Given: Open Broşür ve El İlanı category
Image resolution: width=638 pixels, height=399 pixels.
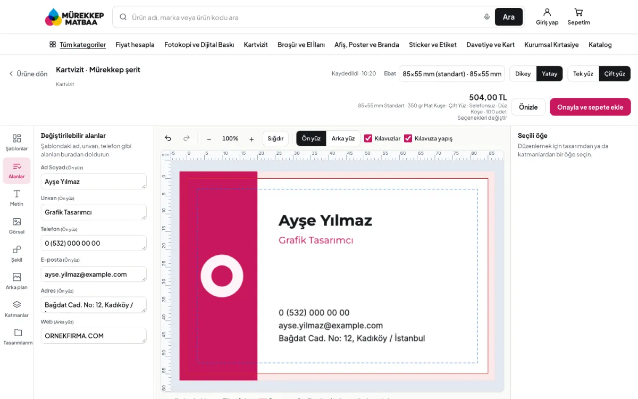Looking at the screenshot, I should point(301,45).
